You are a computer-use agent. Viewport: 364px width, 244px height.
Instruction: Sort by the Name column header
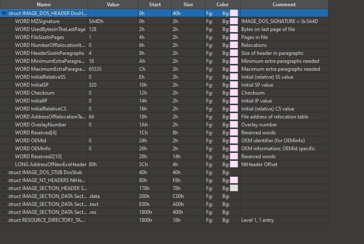coord(44,5)
